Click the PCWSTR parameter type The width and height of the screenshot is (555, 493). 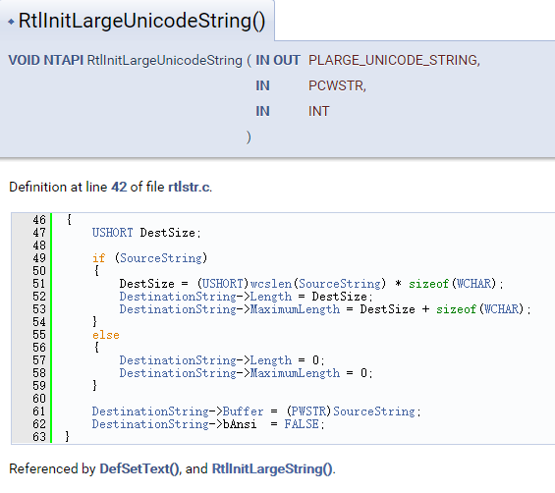pos(337,85)
